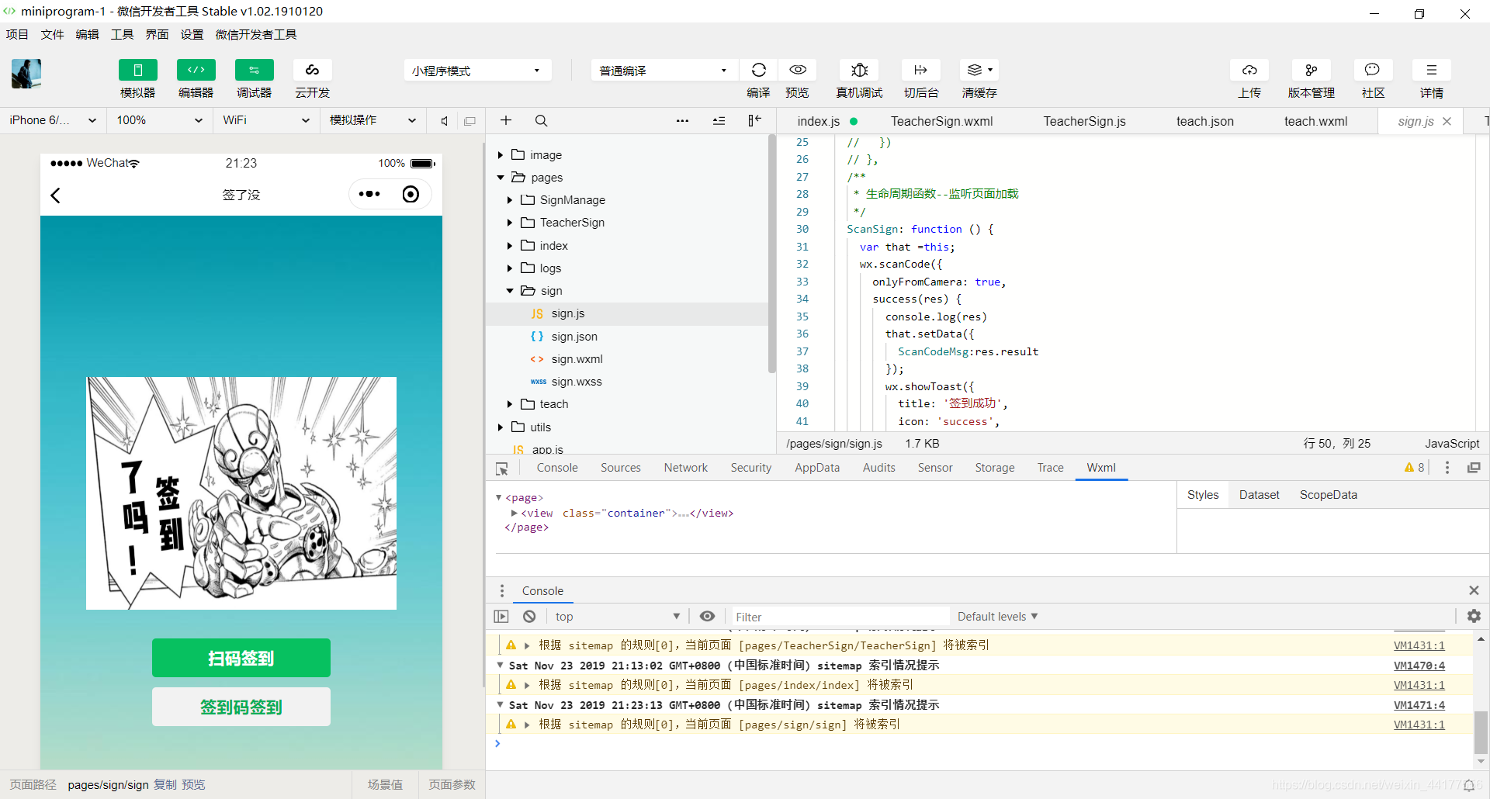Click the collapse-all file tree icon
The width and height of the screenshot is (1490, 799).
coord(719,120)
